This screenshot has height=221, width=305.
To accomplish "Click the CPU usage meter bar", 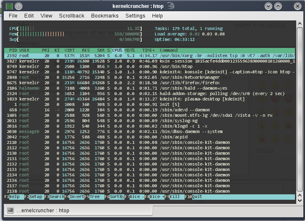I will click(76, 28).
